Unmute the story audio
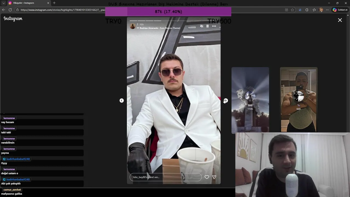 coord(202,26)
